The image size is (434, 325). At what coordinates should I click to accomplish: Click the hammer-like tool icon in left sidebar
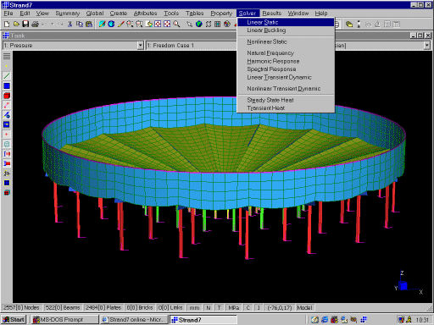tap(7, 174)
